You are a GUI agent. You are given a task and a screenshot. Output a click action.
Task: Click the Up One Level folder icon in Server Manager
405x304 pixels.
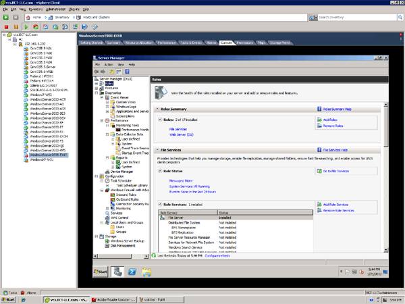tap(111, 72)
